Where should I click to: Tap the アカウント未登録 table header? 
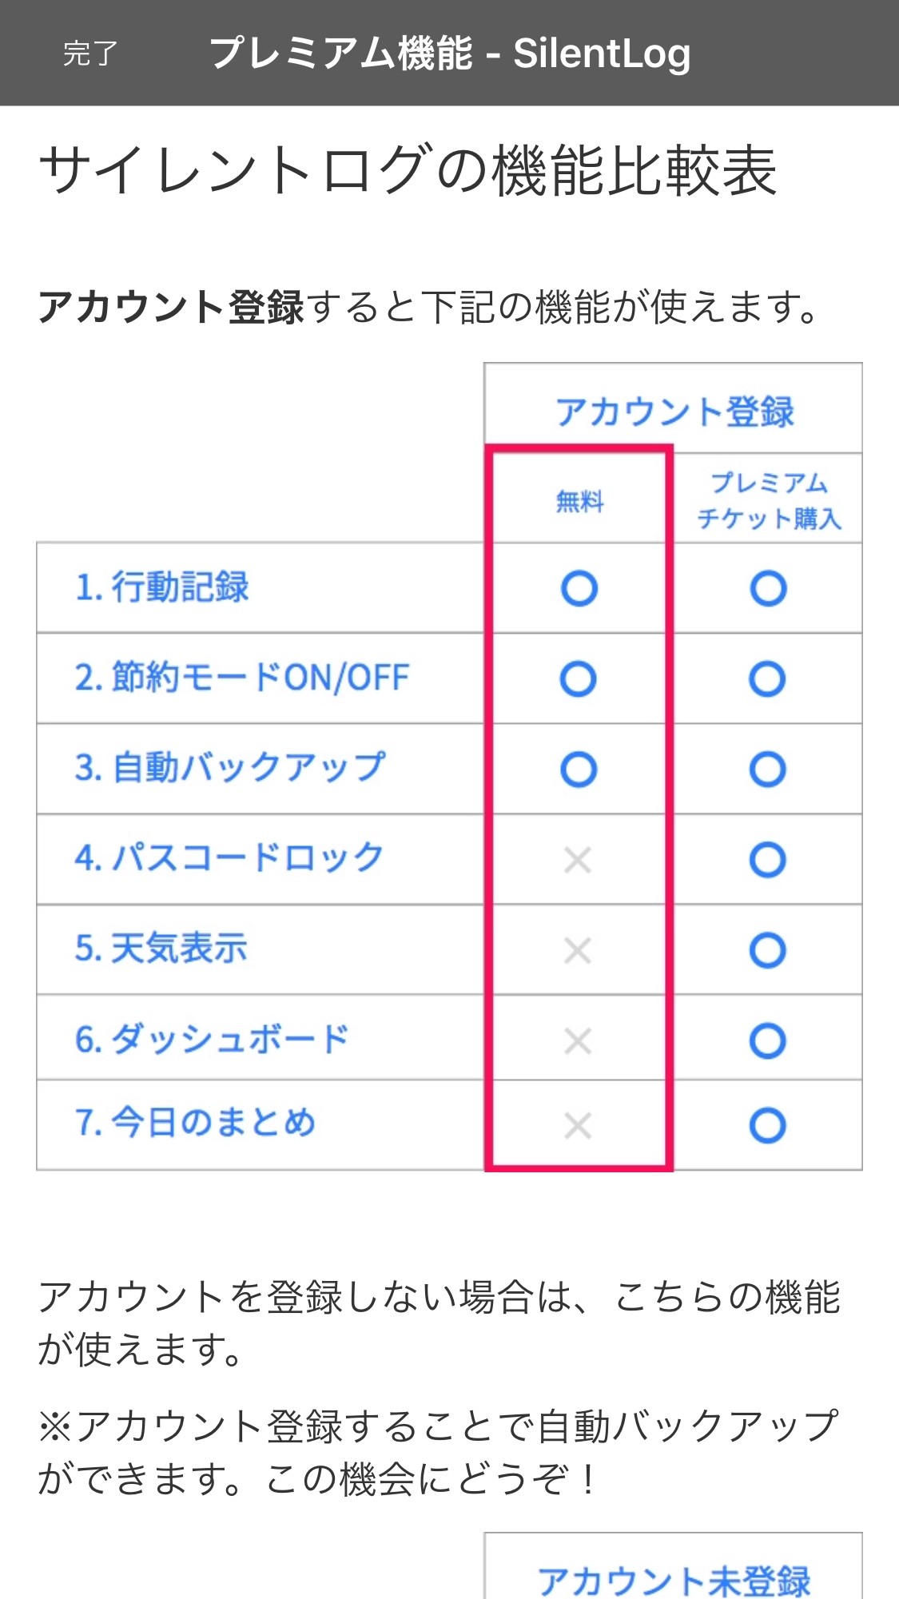[x=674, y=1579]
